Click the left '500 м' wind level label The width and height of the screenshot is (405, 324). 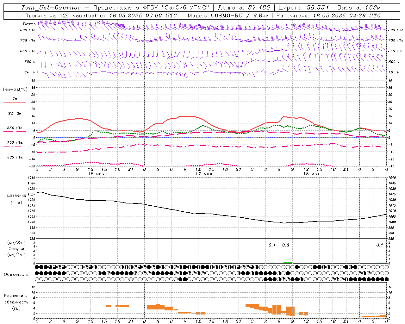pyautogui.click(x=30, y=62)
